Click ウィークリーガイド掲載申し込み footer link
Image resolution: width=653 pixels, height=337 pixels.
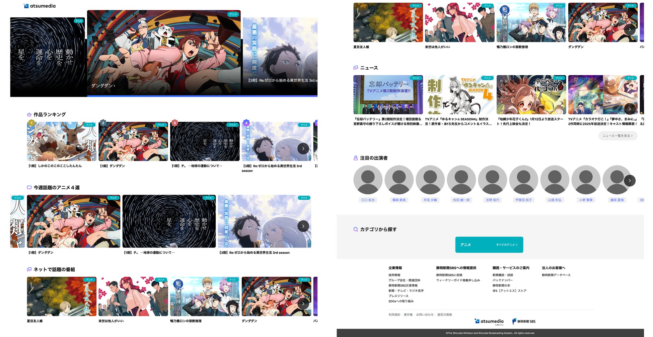point(458,280)
